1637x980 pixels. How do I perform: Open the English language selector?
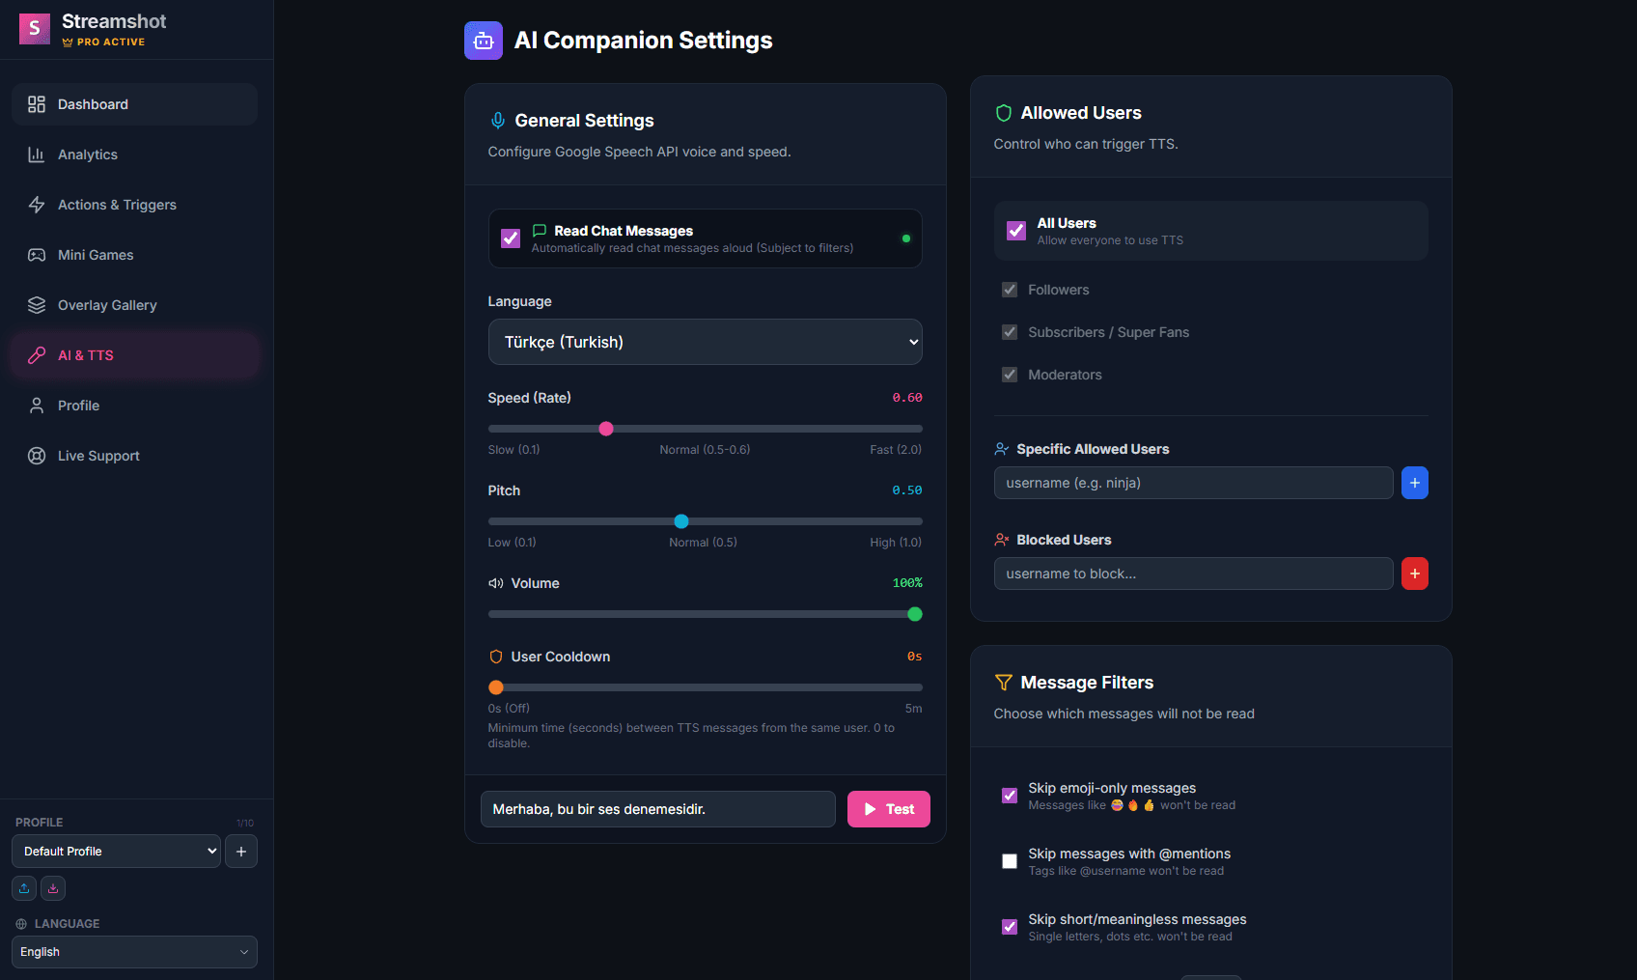pyautogui.click(x=134, y=951)
